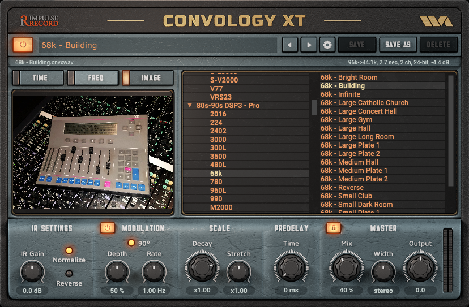Click the IR Gain knob
Screen dimensions: 469x307
pyautogui.click(x=32, y=272)
